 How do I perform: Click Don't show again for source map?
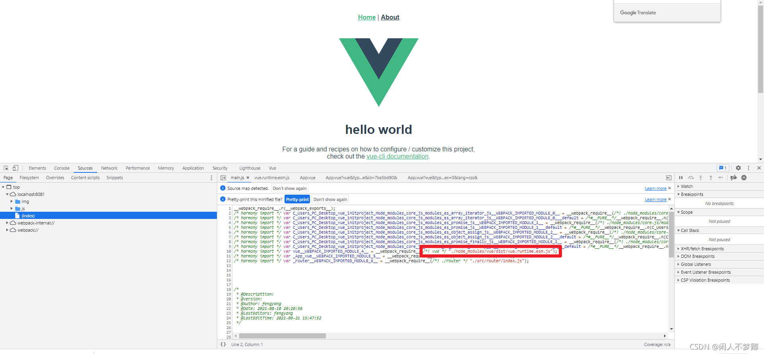(x=290, y=188)
